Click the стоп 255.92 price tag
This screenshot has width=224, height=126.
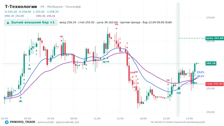[215, 84]
